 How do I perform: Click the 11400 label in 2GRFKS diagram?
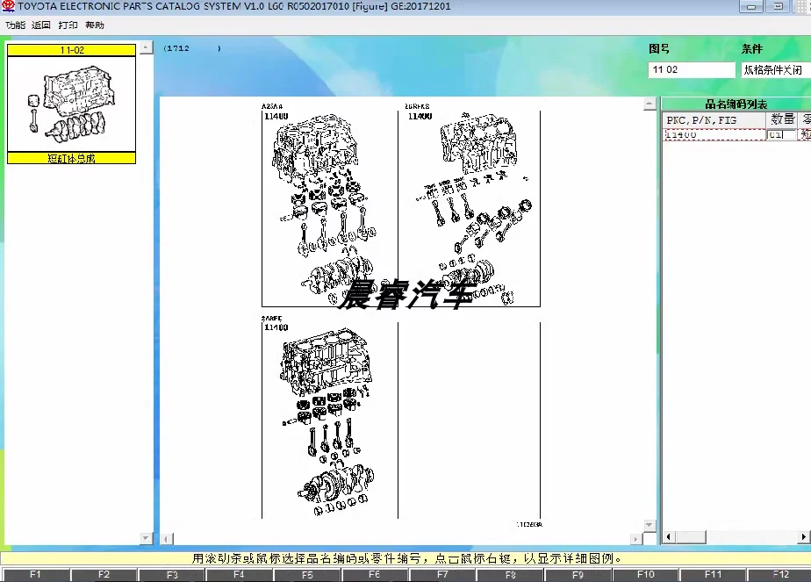(420, 117)
